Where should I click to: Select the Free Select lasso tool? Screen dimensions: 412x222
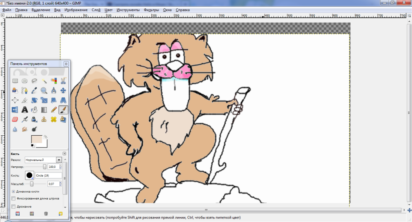point(34,81)
